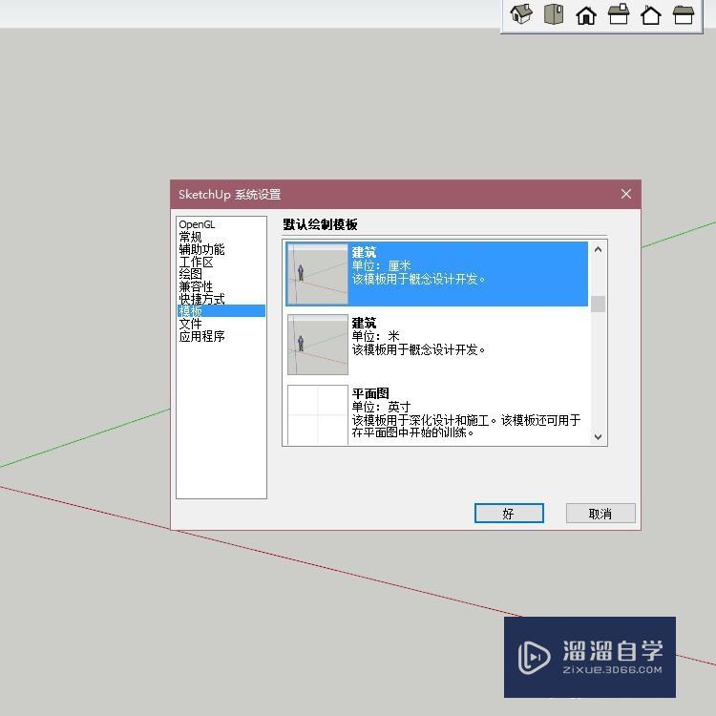Click the template list scrollbar thumb

point(598,305)
